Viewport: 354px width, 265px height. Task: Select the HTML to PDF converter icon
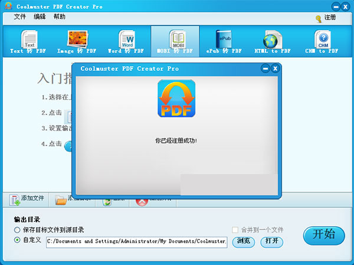[273, 40]
